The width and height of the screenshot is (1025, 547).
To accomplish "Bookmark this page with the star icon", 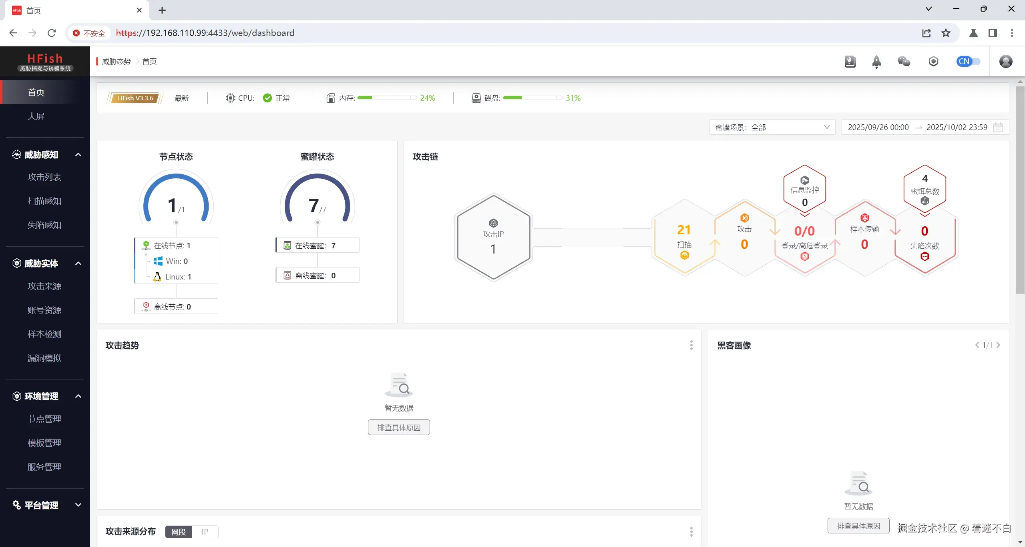I will [946, 33].
